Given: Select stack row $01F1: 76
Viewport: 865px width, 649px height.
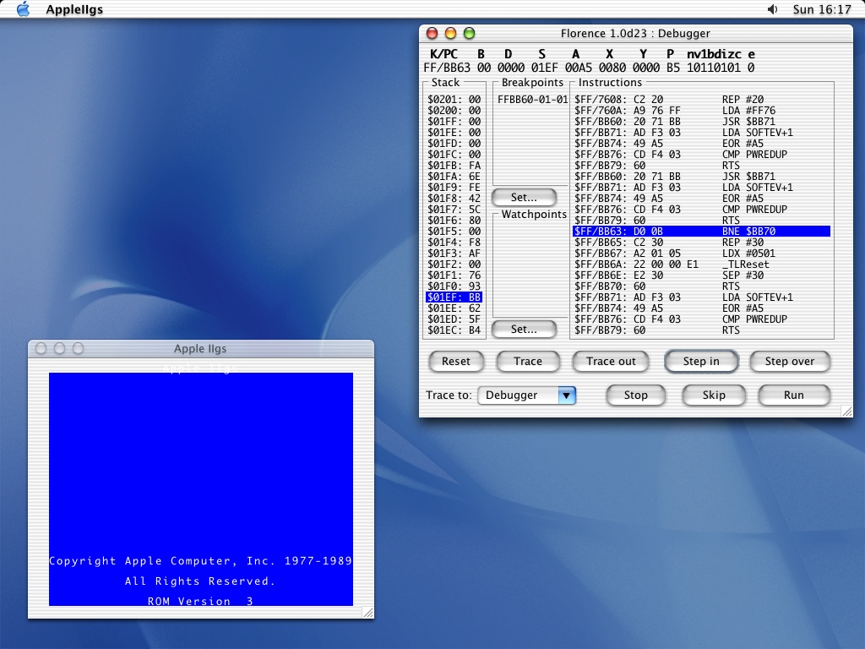Looking at the screenshot, I should (454, 275).
